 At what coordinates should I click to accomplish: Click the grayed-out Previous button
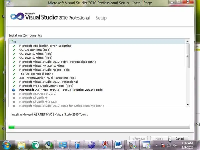138,138
